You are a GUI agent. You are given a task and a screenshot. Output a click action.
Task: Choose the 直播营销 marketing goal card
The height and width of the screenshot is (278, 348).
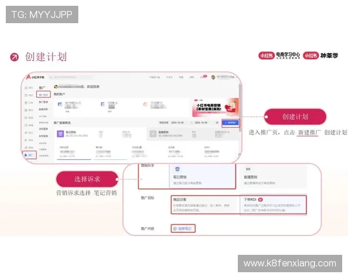(273, 177)
